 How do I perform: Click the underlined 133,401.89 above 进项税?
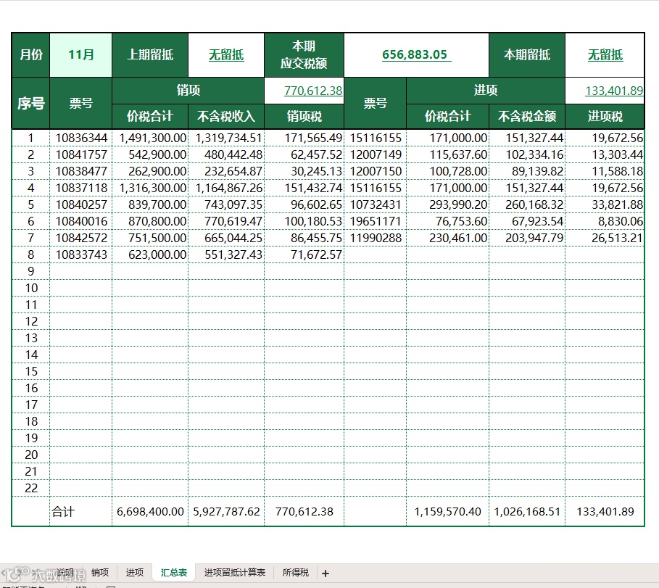615,91
